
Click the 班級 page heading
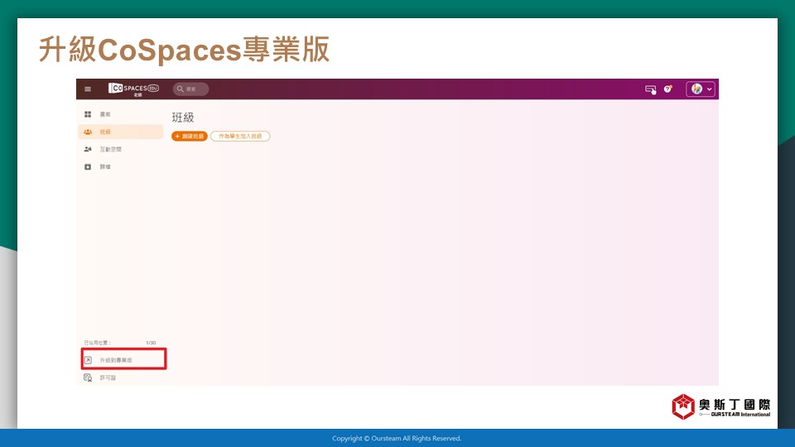tap(183, 118)
